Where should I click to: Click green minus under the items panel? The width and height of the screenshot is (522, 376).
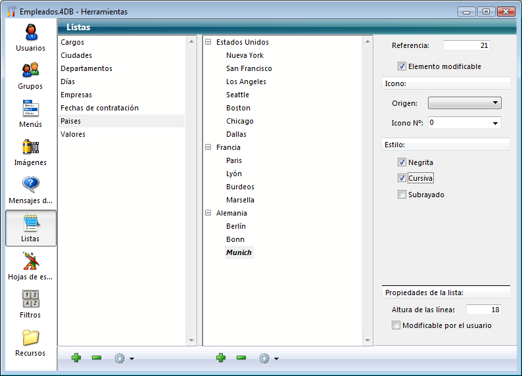click(241, 358)
